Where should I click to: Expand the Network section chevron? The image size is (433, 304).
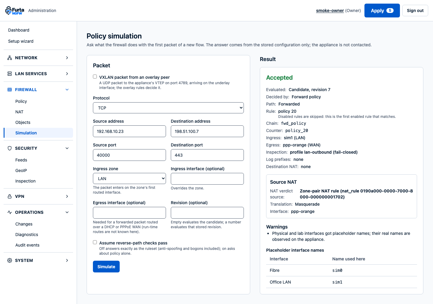(x=67, y=58)
